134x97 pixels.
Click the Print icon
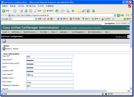coord(68,11)
